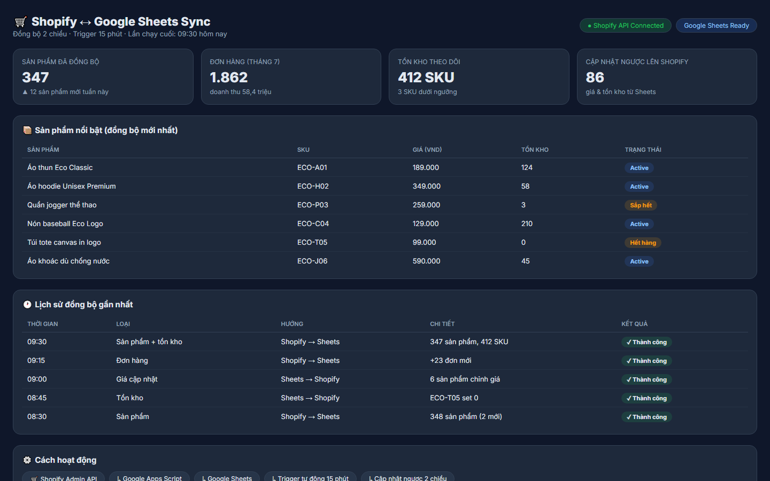The width and height of the screenshot is (770, 481).
Task: Click the Shopify API Connected status badge
Action: click(x=626, y=26)
